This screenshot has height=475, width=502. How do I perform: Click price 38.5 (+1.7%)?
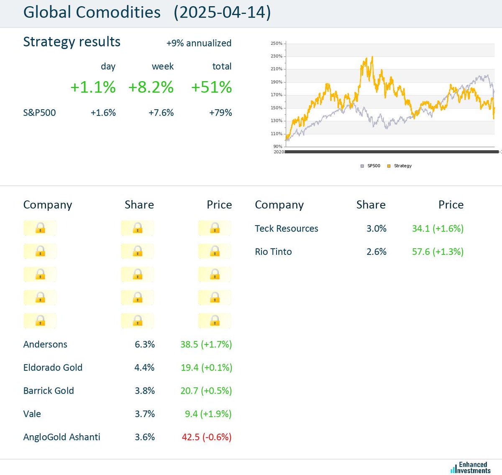pyautogui.click(x=206, y=344)
